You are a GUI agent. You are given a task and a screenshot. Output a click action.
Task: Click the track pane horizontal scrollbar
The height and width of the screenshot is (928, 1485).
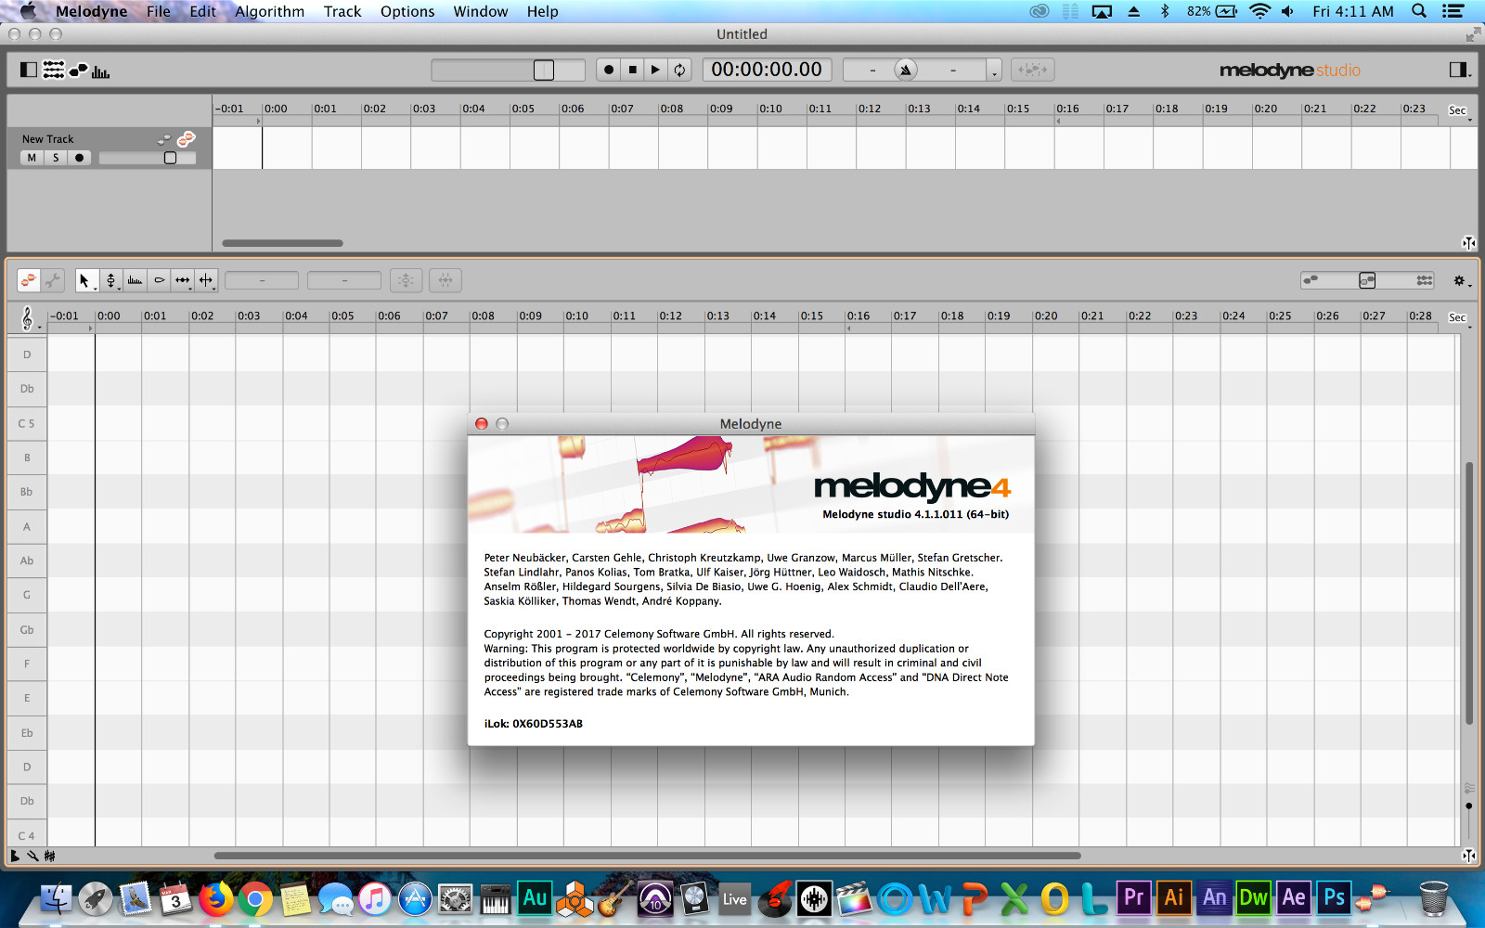click(282, 243)
